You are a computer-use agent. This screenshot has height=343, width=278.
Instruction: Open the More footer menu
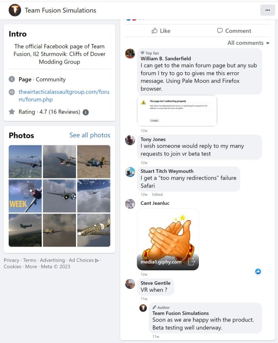tap(31, 267)
